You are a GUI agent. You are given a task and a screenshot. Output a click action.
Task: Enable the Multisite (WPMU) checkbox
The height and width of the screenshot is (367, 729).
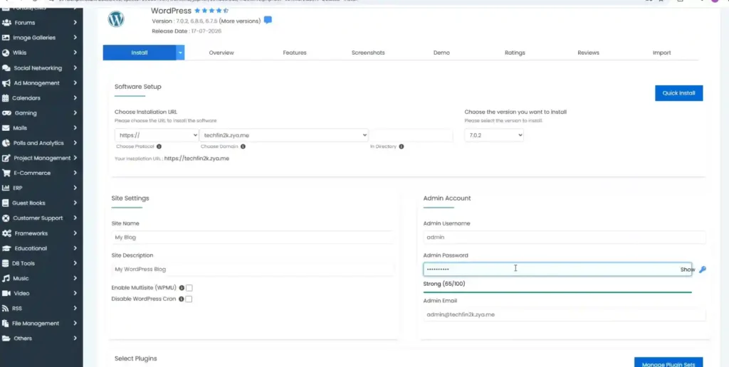pos(189,288)
